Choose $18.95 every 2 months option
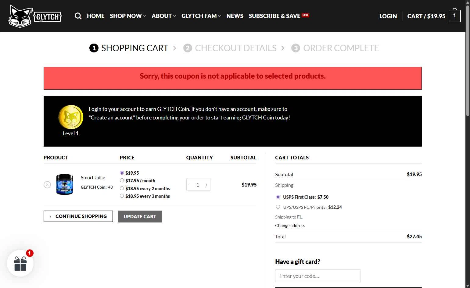This screenshot has width=470, height=288. point(122,188)
